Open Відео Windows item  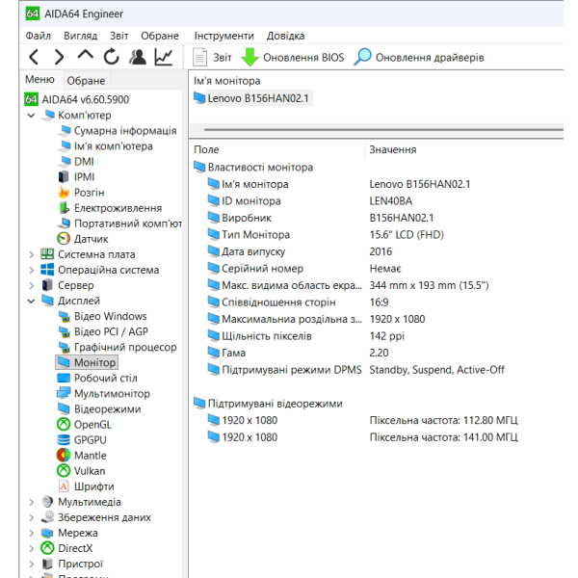(102, 317)
